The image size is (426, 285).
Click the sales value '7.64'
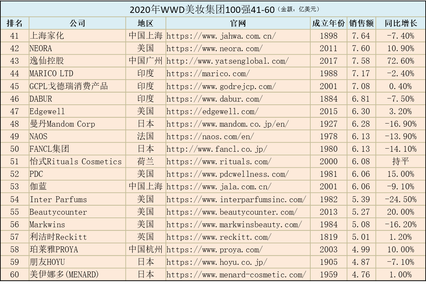click(x=361, y=36)
